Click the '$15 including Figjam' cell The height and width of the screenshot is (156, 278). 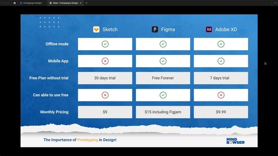coord(163,112)
